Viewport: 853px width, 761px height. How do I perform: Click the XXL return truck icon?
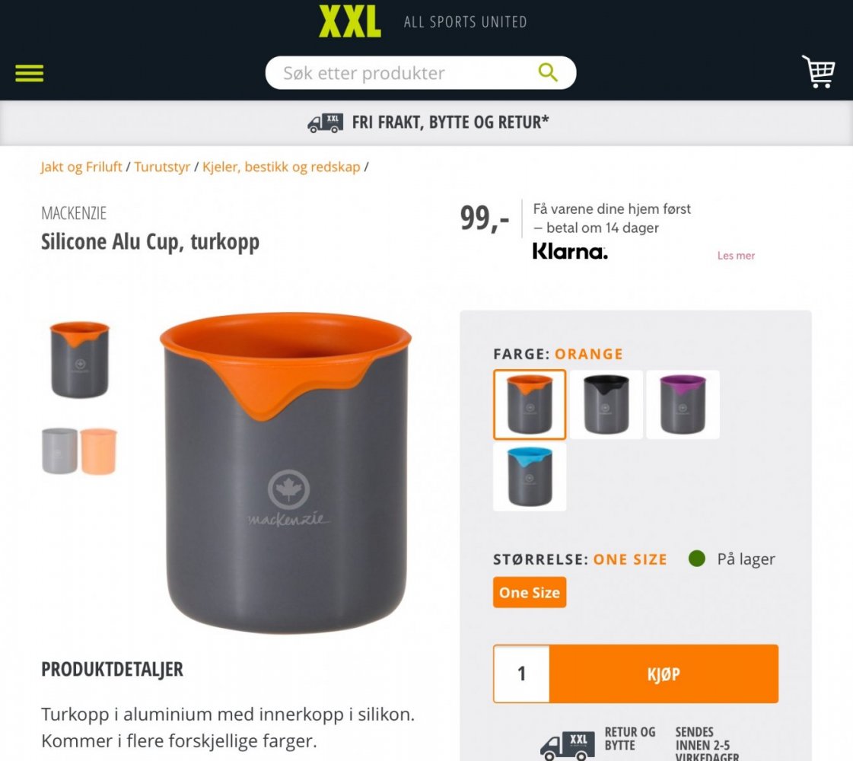567,746
